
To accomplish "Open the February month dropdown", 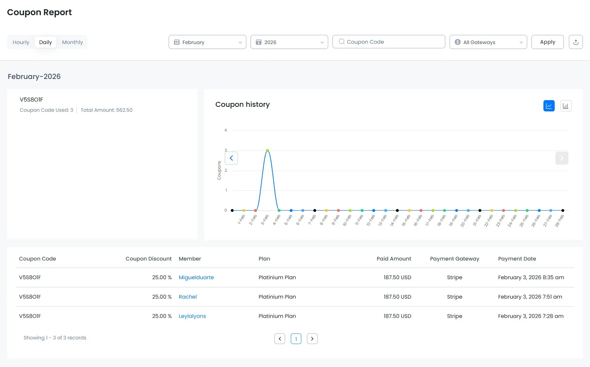I will point(207,42).
